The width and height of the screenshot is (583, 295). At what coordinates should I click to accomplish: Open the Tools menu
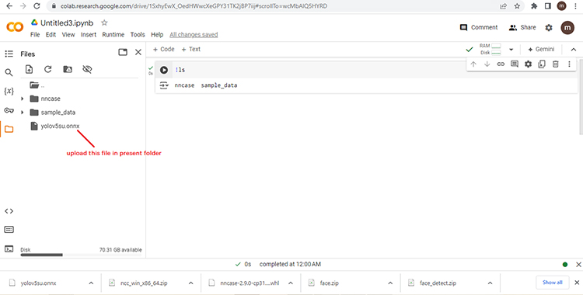coord(138,35)
